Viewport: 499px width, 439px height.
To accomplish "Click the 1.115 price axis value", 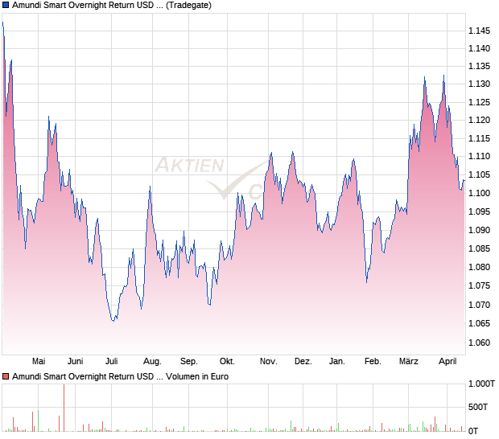I will click(x=479, y=138).
